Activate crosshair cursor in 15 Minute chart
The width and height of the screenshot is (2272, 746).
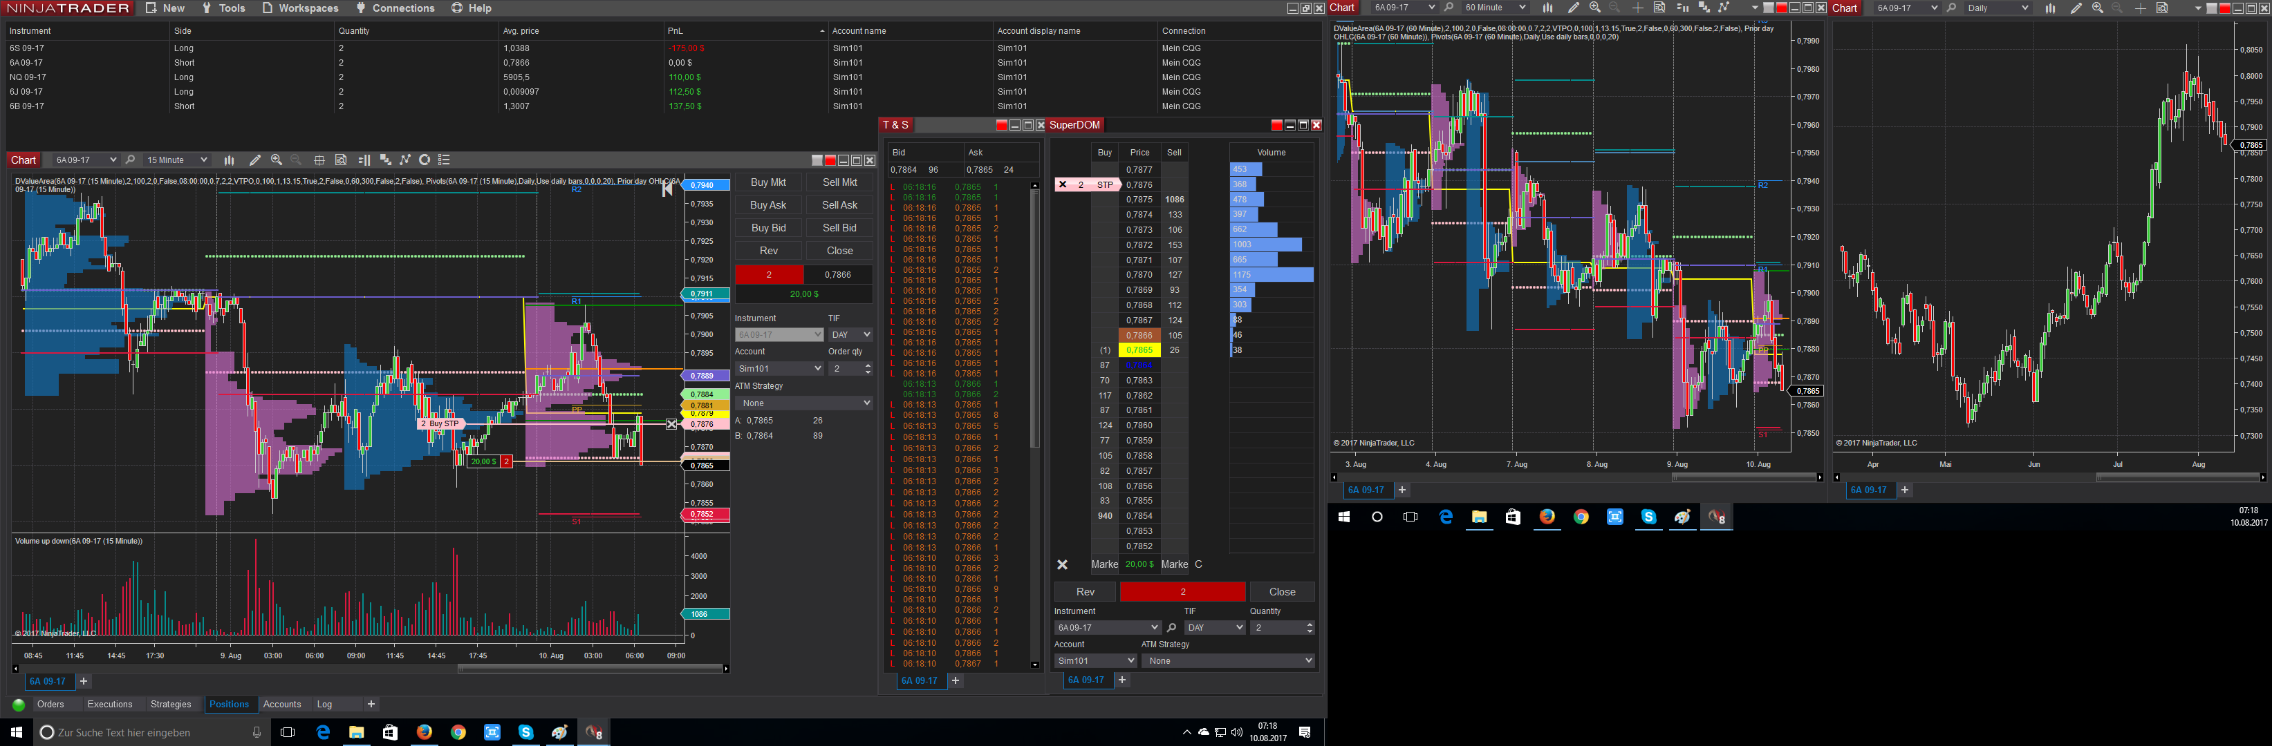coord(319,160)
